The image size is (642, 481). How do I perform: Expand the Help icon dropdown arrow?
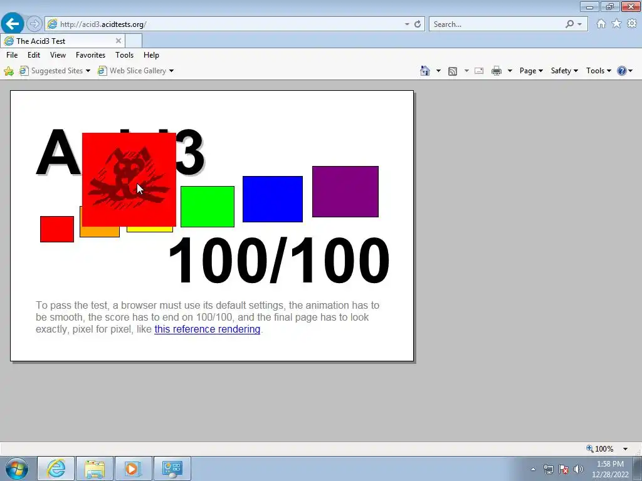(x=631, y=71)
